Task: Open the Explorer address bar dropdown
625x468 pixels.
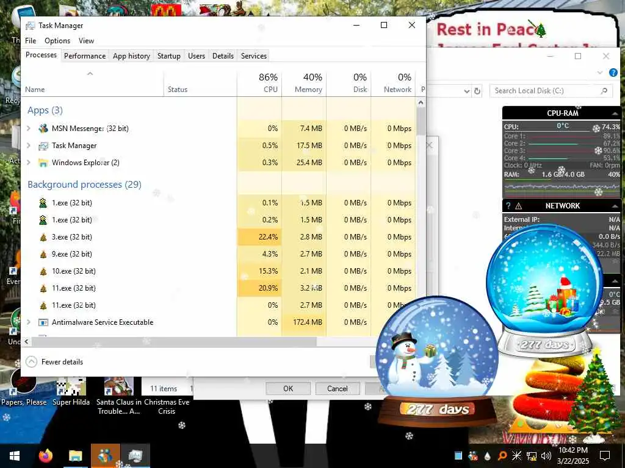Action: [467, 91]
